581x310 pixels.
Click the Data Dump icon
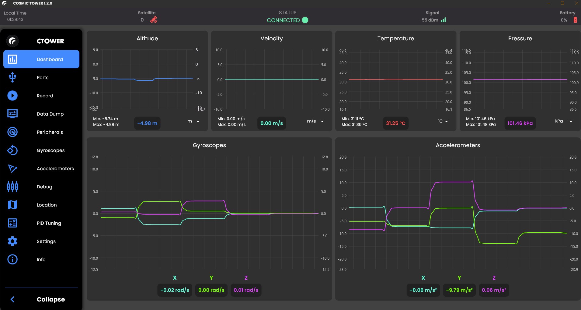pos(12,114)
